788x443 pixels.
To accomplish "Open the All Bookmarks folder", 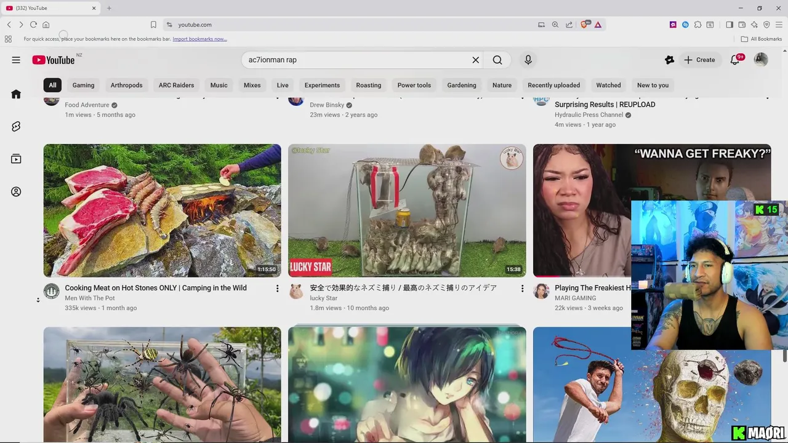I will 762,39.
